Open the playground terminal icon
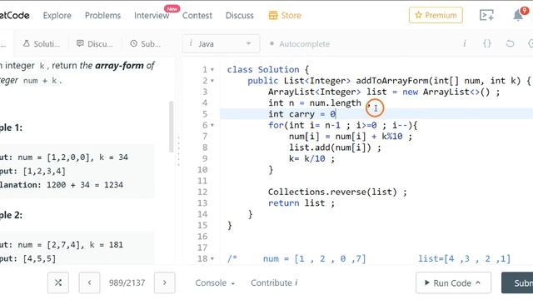Screen dimensions: 533x300 tap(486, 15)
